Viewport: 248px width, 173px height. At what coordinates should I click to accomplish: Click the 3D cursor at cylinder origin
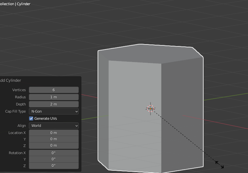(x=150, y=109)
